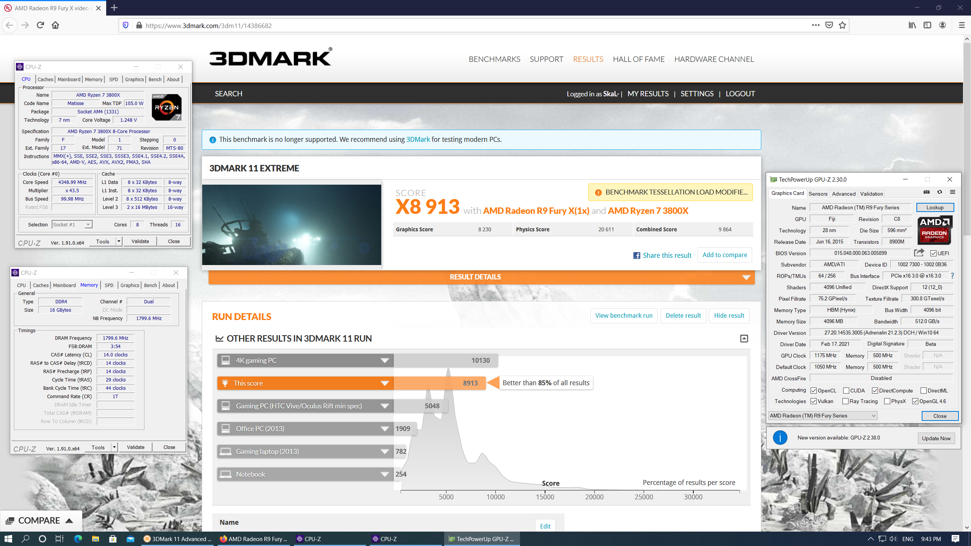Toggle the Firefox sidebar icon
971x546 pixels.
tap(927, 25)
